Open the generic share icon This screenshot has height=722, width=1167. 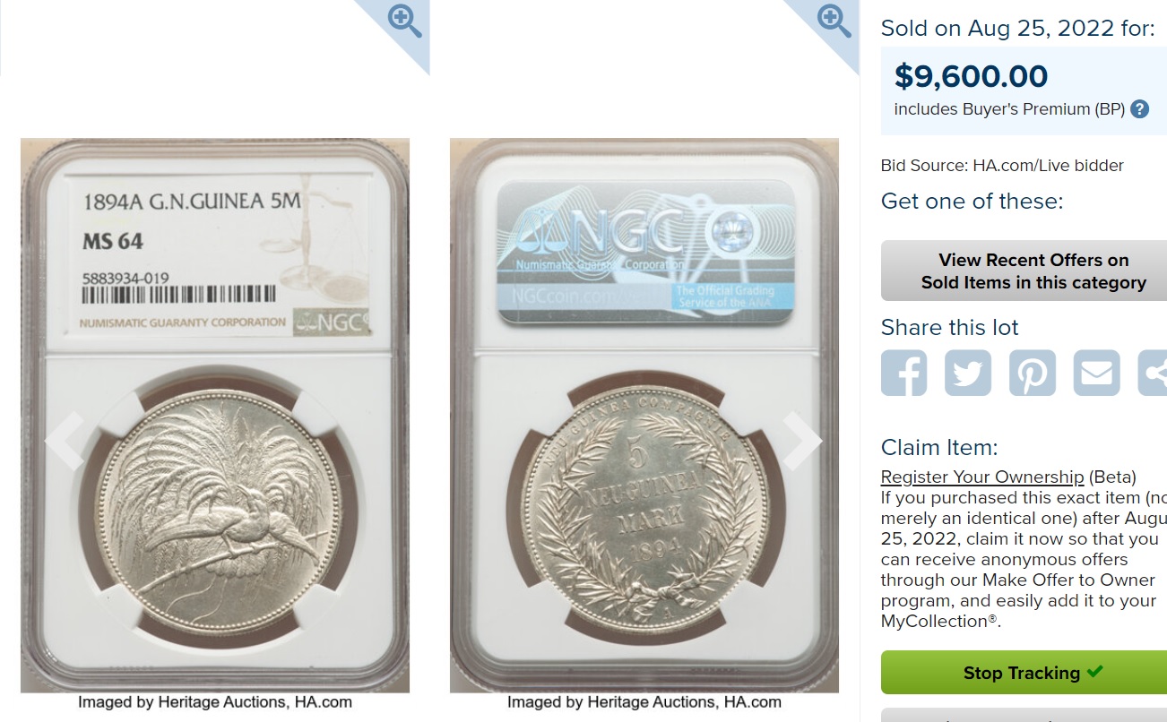tap(1154, 373)
